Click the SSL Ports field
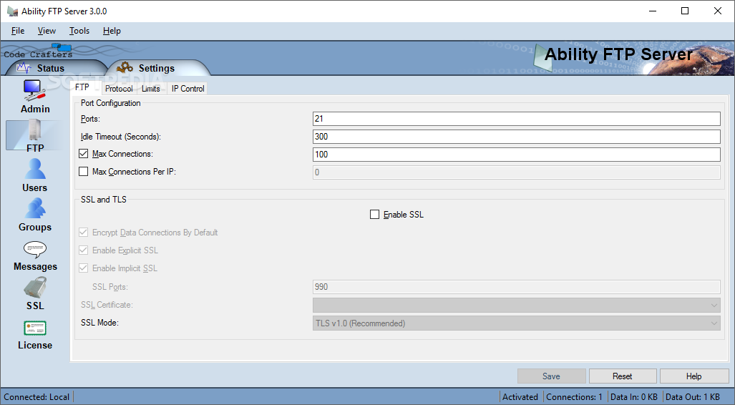This screenshot has width=735, height=405. 517,287
